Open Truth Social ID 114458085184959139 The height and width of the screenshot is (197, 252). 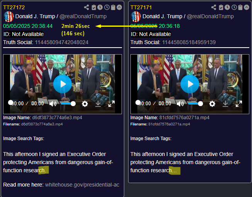[189, 42]
